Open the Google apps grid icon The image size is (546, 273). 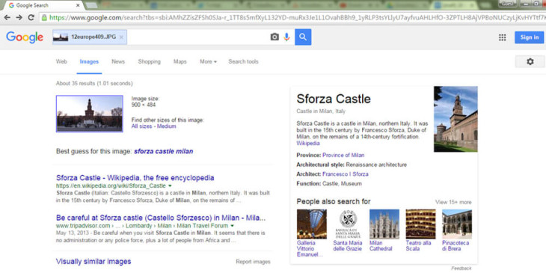point(502,37)
